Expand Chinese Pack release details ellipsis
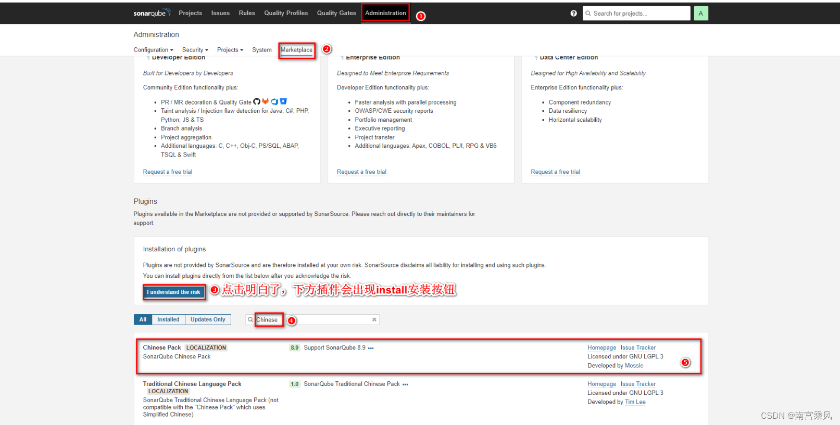This screenshot has height=425, width=840. [x=371, y=348]
